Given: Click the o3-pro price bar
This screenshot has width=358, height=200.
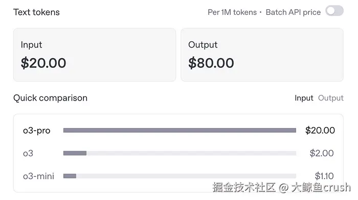Looking at the screenshot, I should (x=180, y=130).
